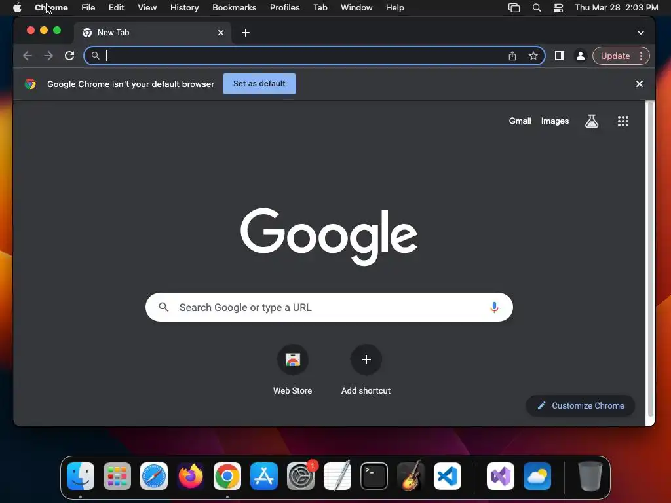The height and width of the screenshot is (503, 671).
Task: Click Customize Chrome button
Action: (x=581, y=405)
